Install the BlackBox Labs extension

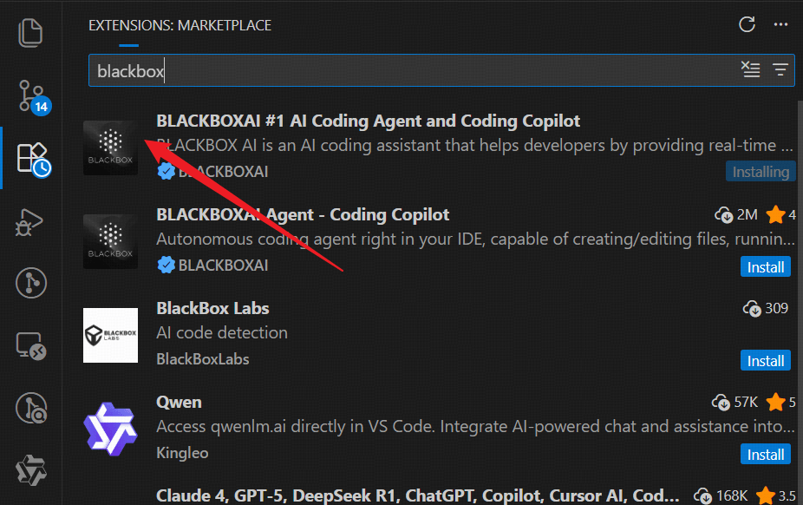(766, 361)
